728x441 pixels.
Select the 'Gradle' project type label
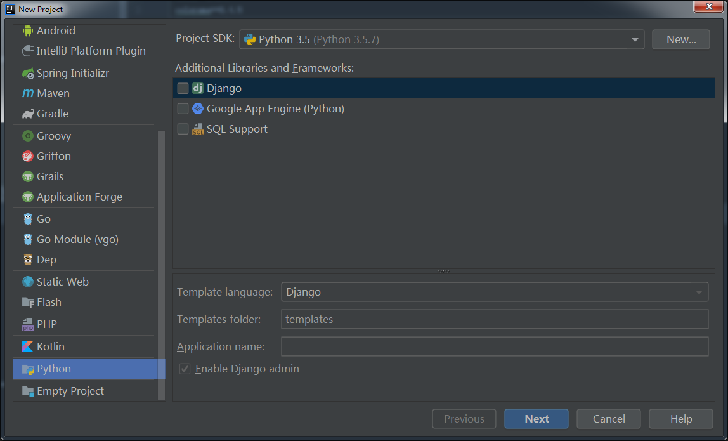53,114
